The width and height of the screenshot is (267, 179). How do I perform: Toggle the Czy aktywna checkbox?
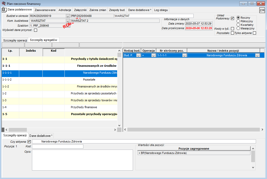29,141
